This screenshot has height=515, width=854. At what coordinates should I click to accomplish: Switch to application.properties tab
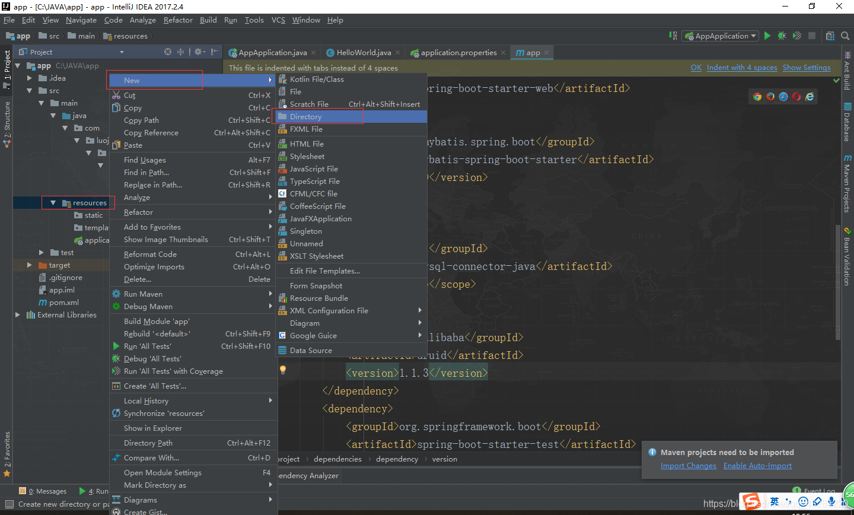point(458,53)
